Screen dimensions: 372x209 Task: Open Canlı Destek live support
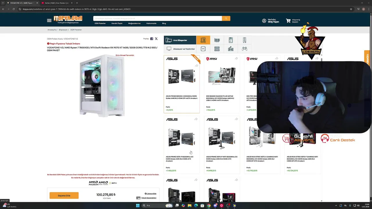(x=338, y=139)
